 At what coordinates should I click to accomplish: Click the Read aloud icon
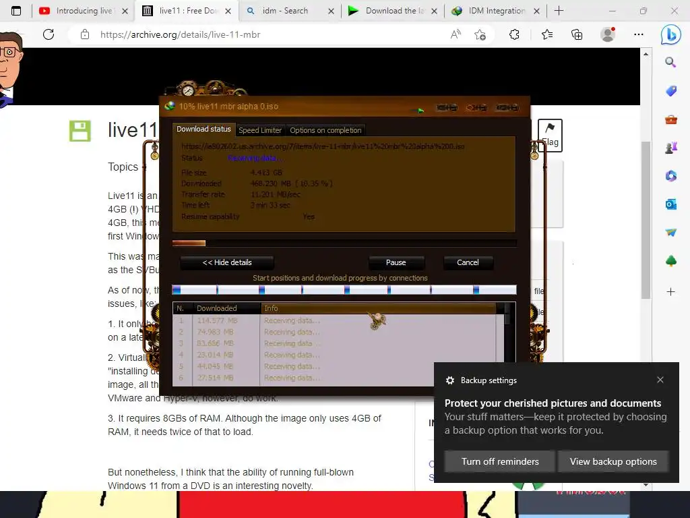(456, 34)
